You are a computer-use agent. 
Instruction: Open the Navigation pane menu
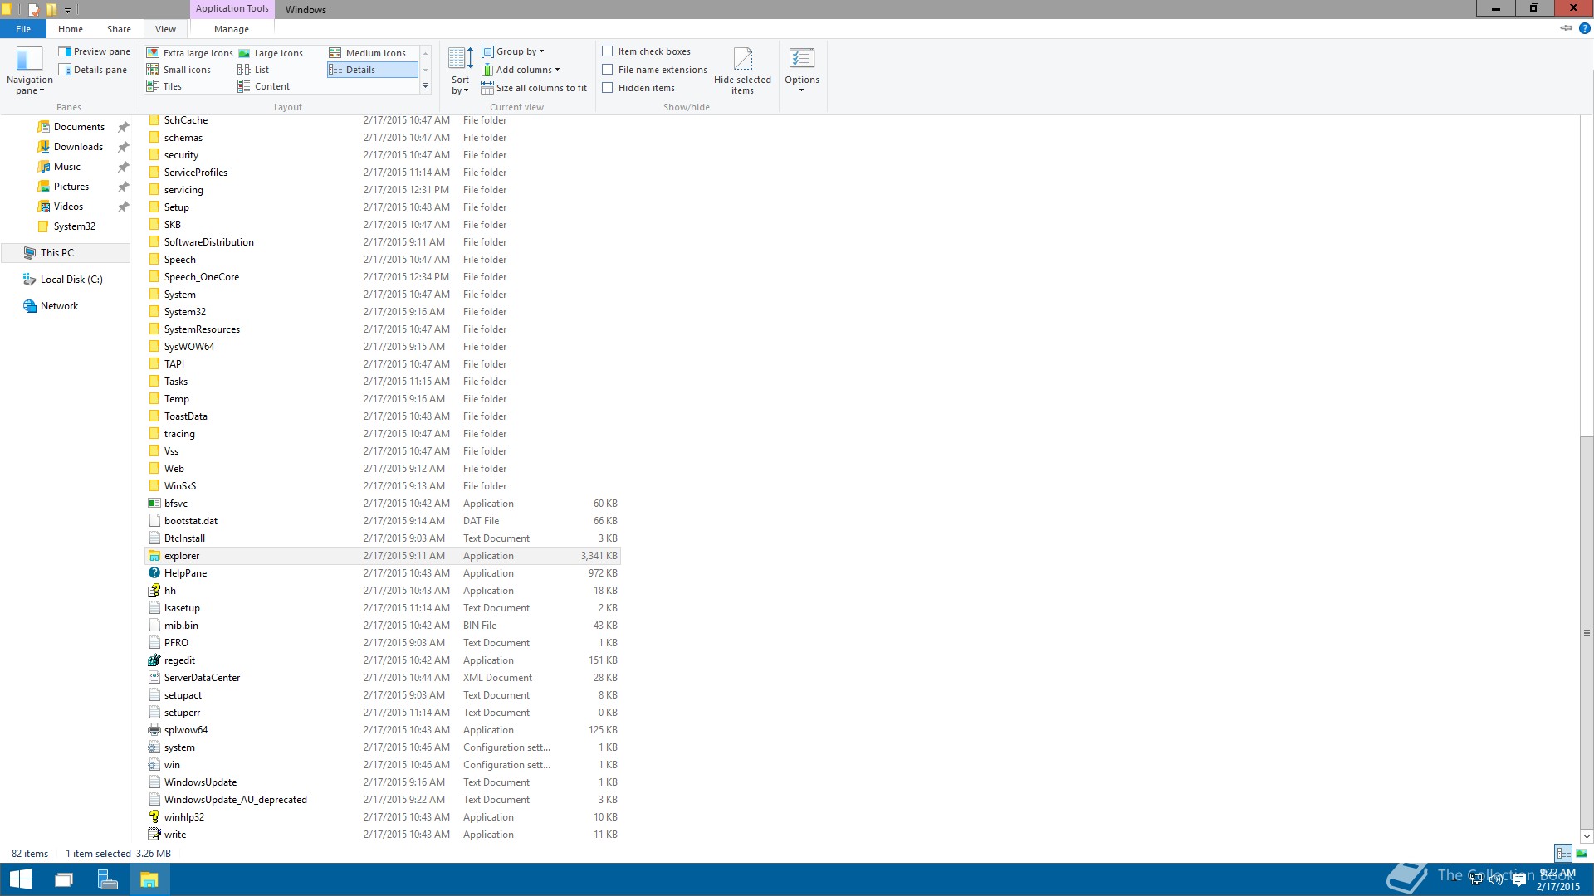(x=29, y=71)
